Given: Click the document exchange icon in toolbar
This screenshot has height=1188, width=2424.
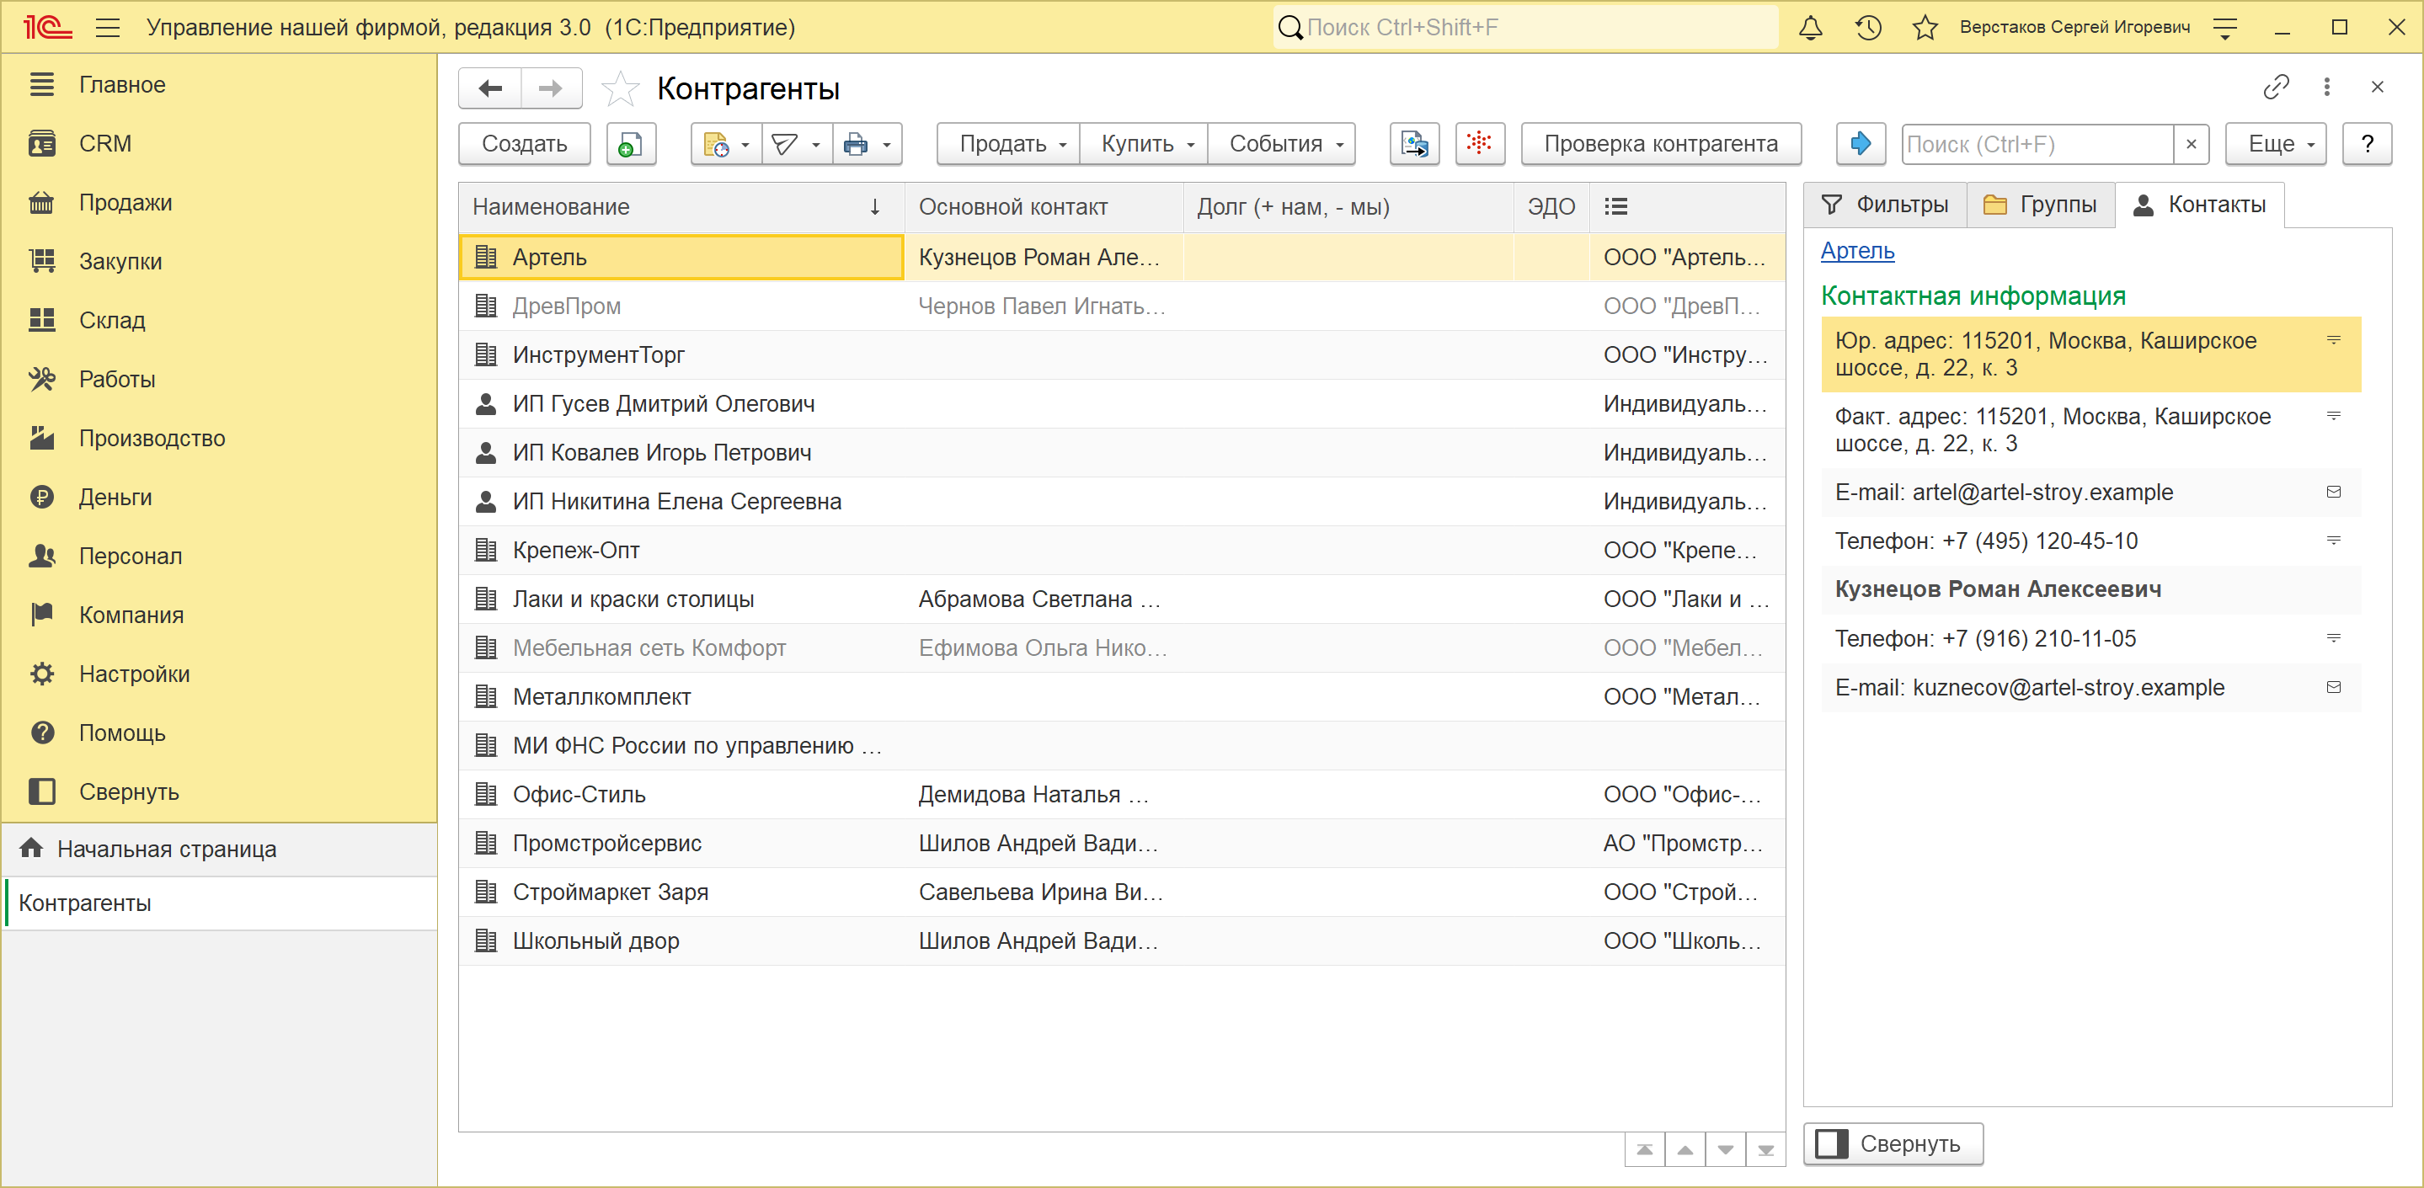Looking at the screenshot, I should (1414, 144).
